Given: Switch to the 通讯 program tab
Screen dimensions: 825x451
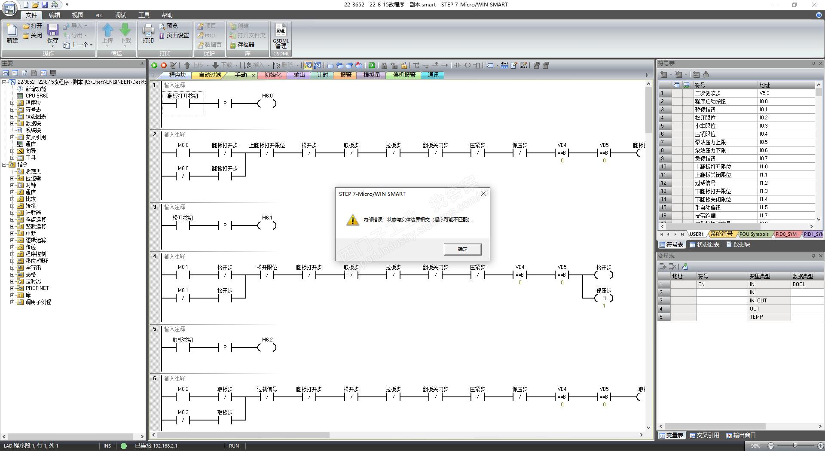Looking at the screenshot, I should [x=434, y=75].
